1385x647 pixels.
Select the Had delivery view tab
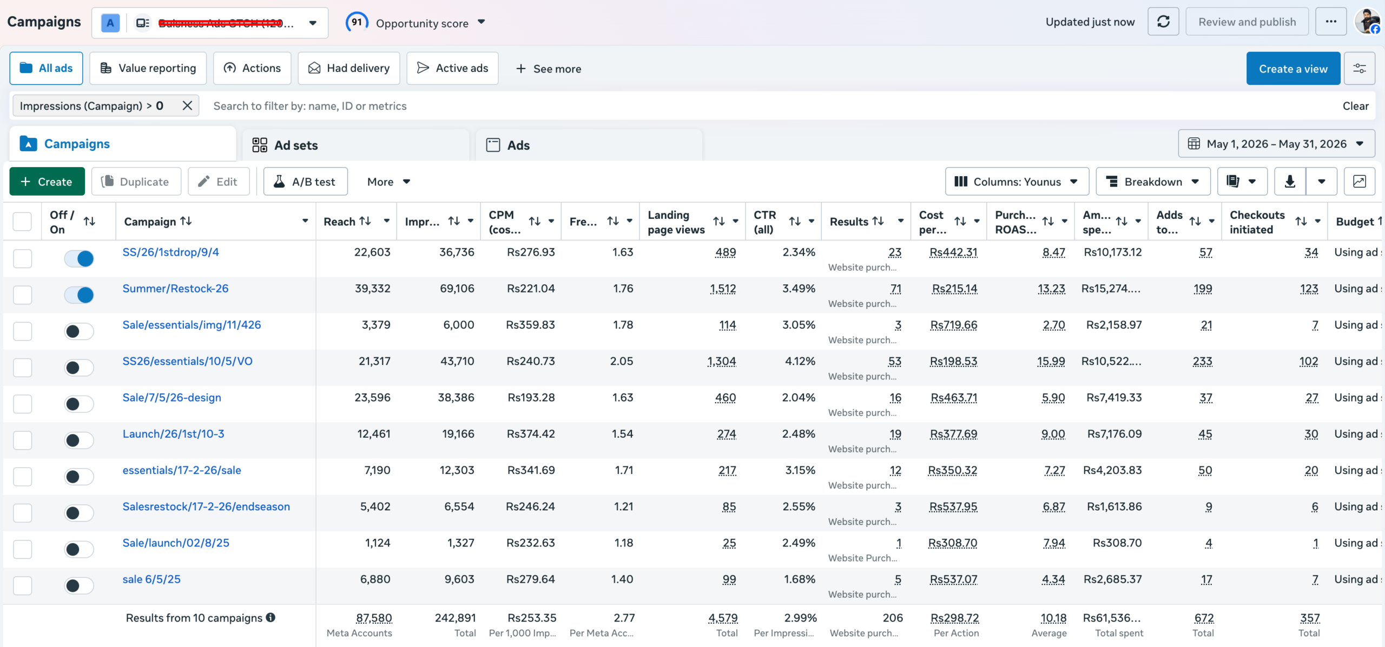349,68
